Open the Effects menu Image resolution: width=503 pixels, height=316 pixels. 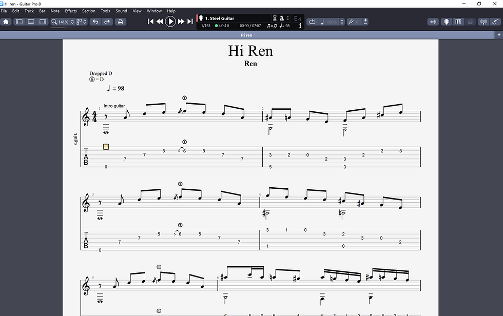(x=71, y=11)
